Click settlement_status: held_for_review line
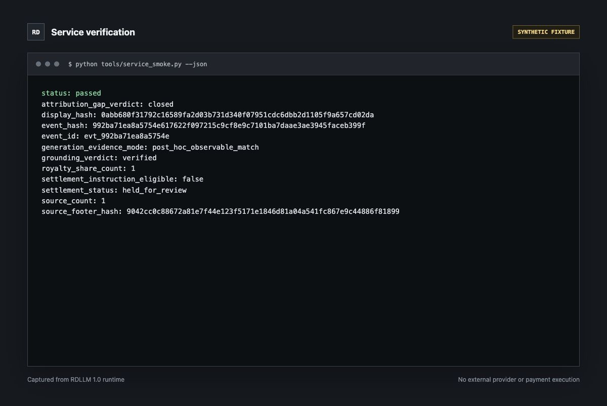This screenshot has width=607, height=406. point(114,190)
